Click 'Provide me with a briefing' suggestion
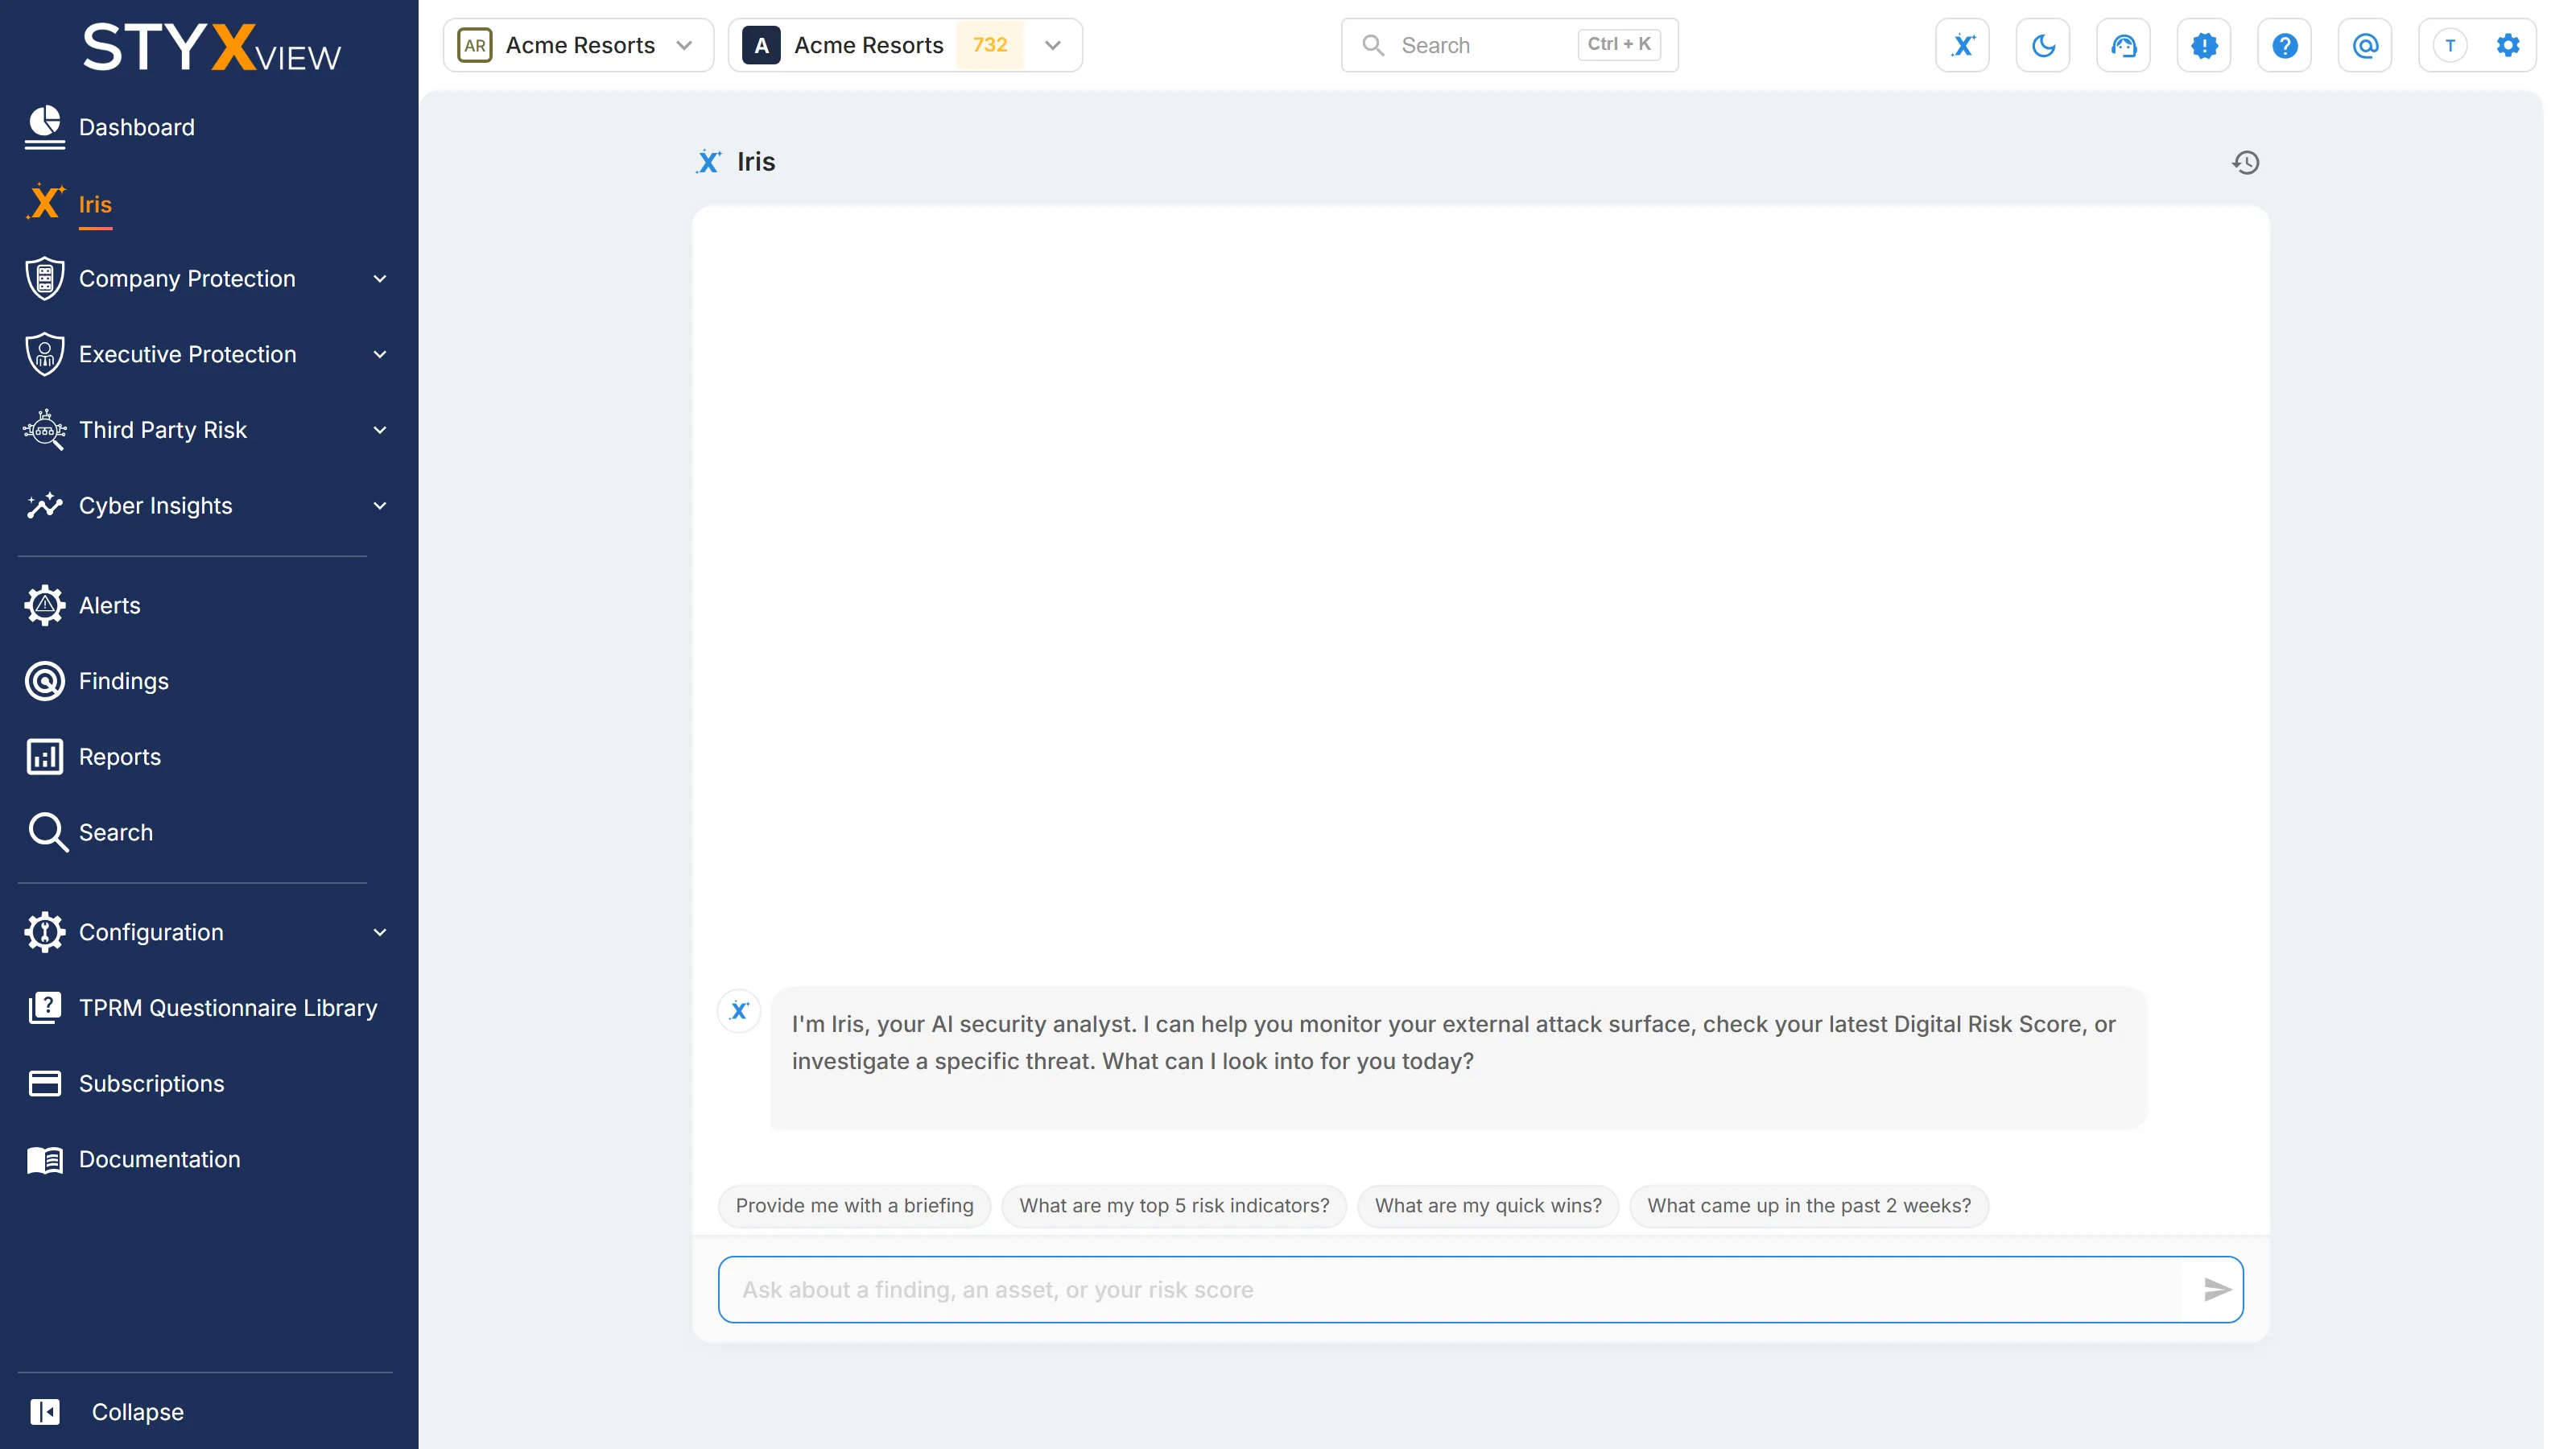The height and width of the screenshot is (1449, 2576). 854,1205
